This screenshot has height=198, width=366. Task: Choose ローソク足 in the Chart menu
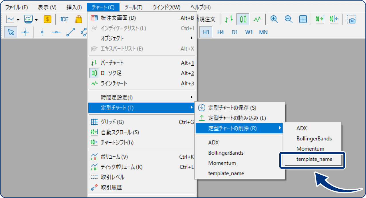click(142, 73)
